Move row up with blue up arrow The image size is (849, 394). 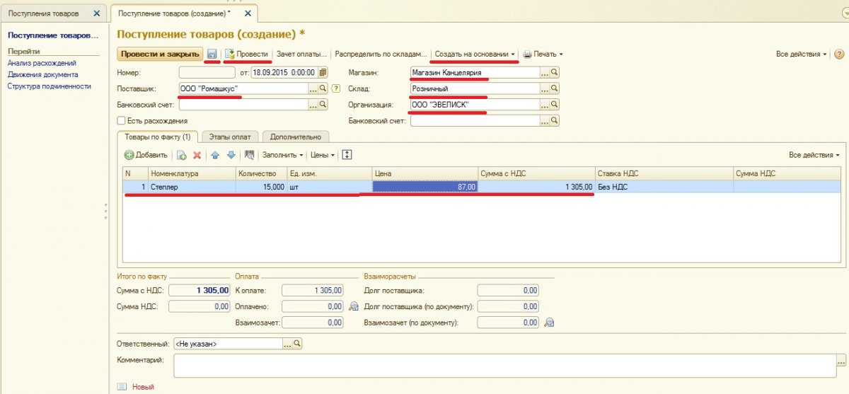click(215, 155)
